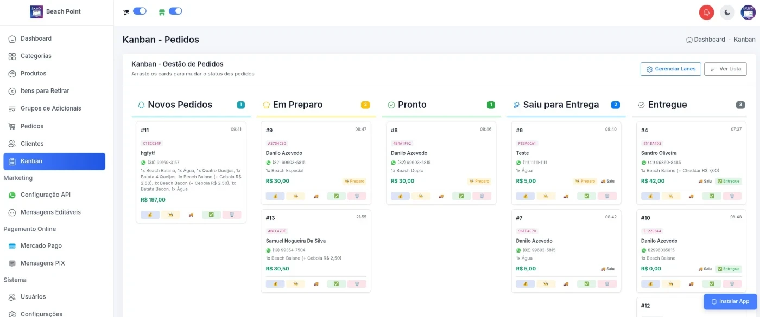Click the Gerenciar Lanes button

pos(670,69)
